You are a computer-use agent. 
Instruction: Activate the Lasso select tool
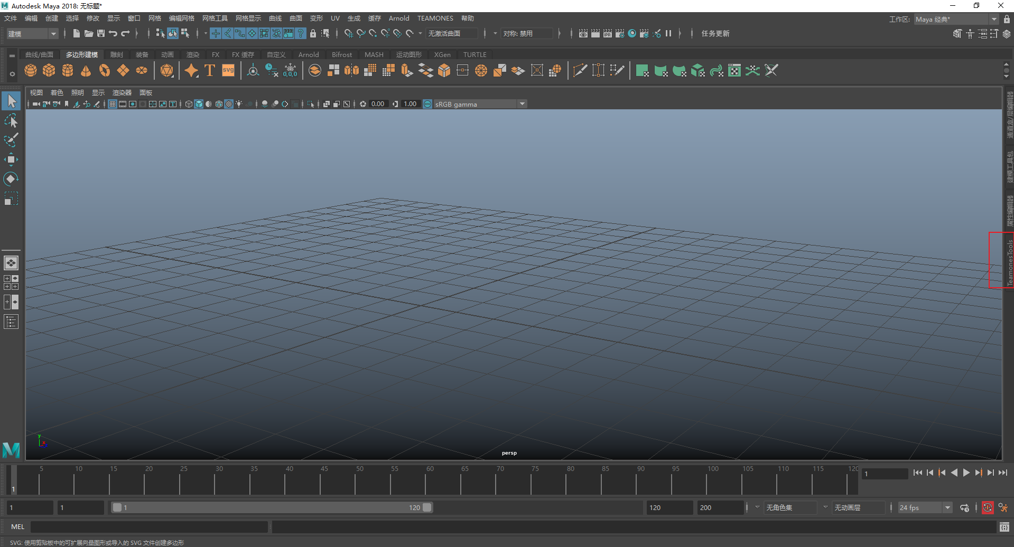11,121
